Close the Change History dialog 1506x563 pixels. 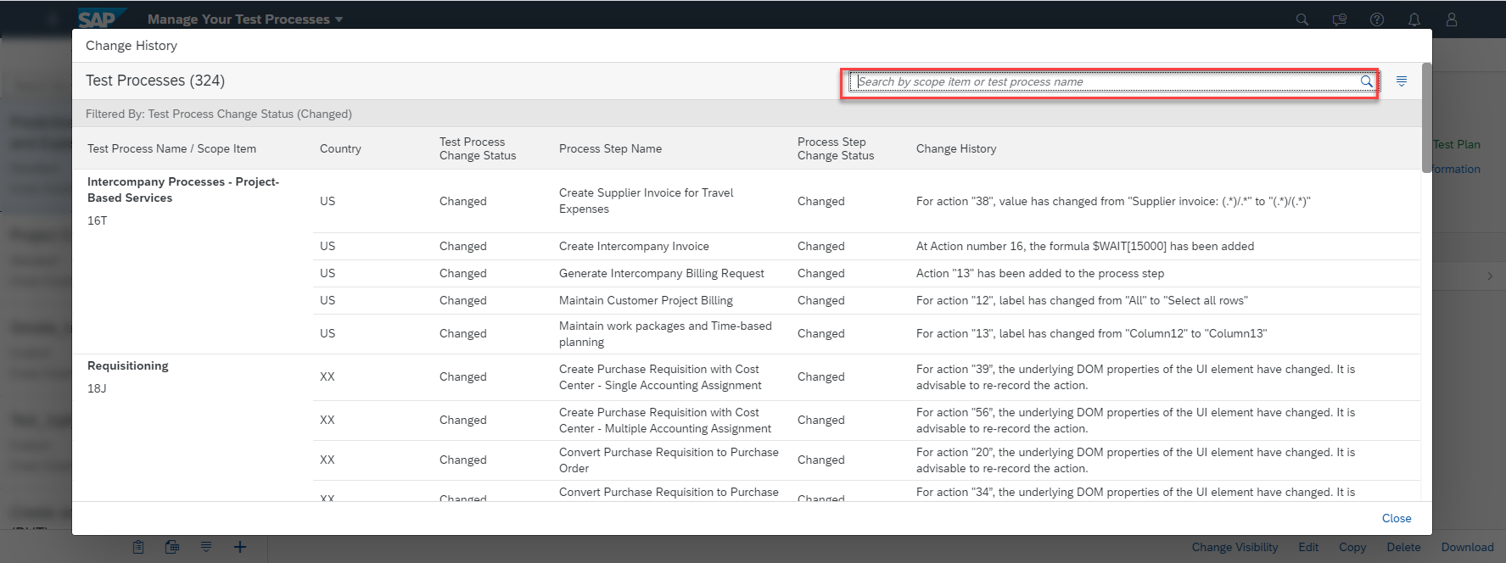[1397, 518]
